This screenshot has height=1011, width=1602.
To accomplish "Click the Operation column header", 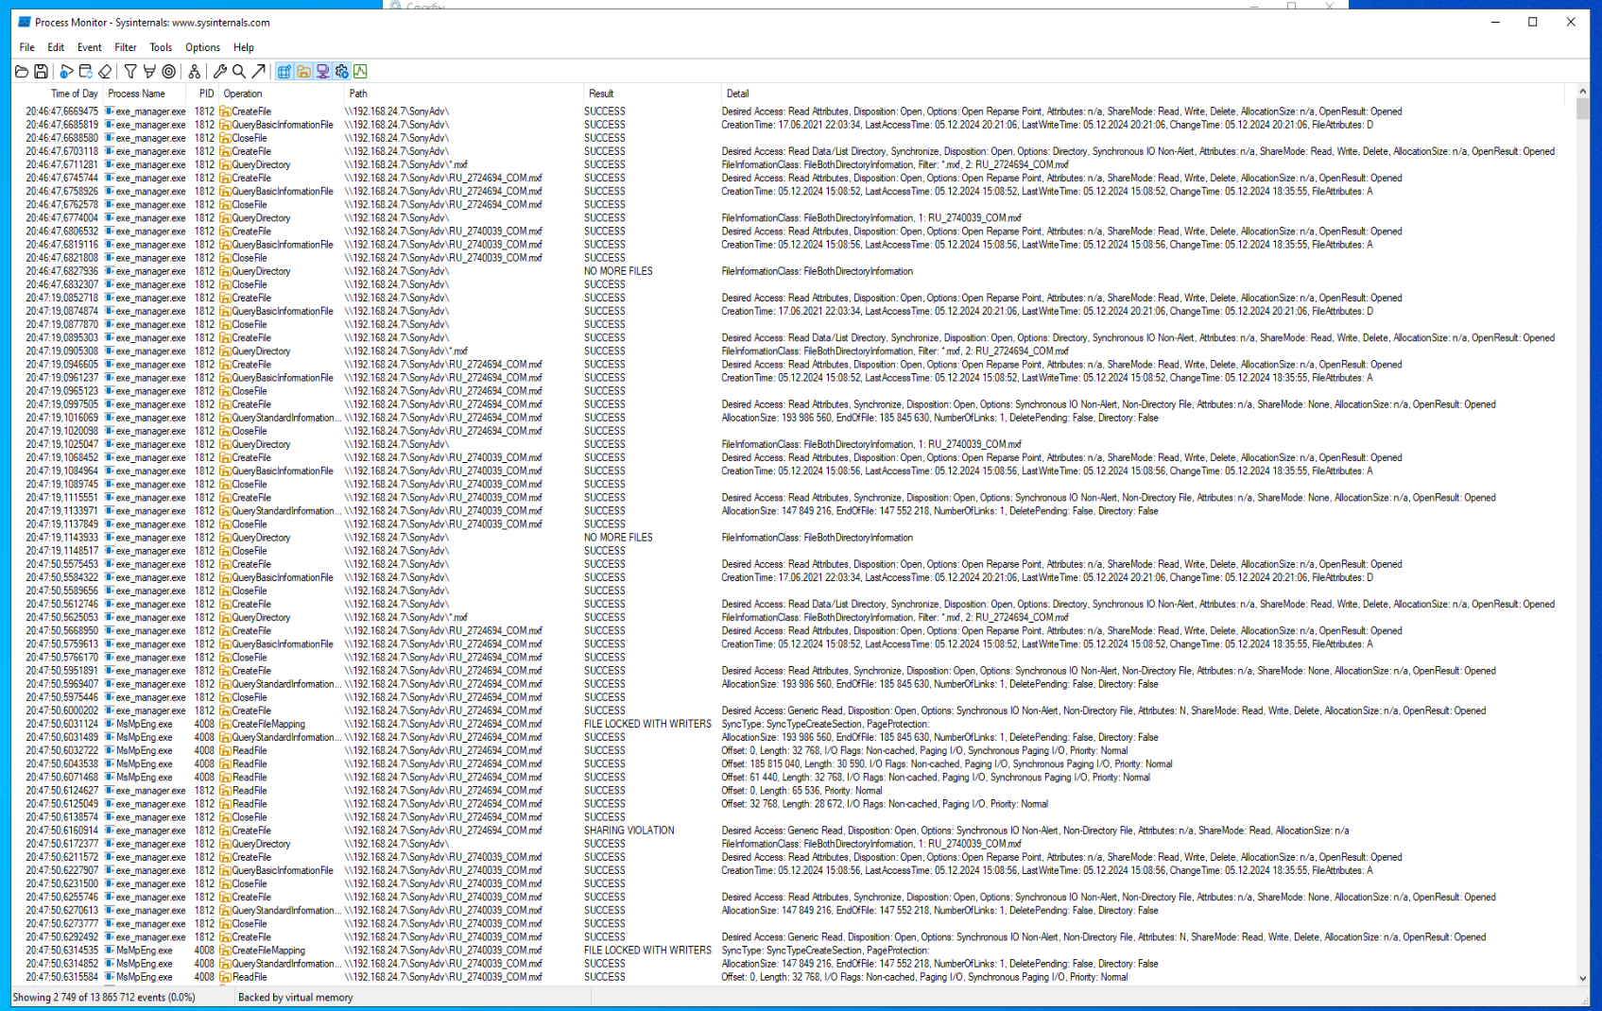I will [x=281, y=94].
